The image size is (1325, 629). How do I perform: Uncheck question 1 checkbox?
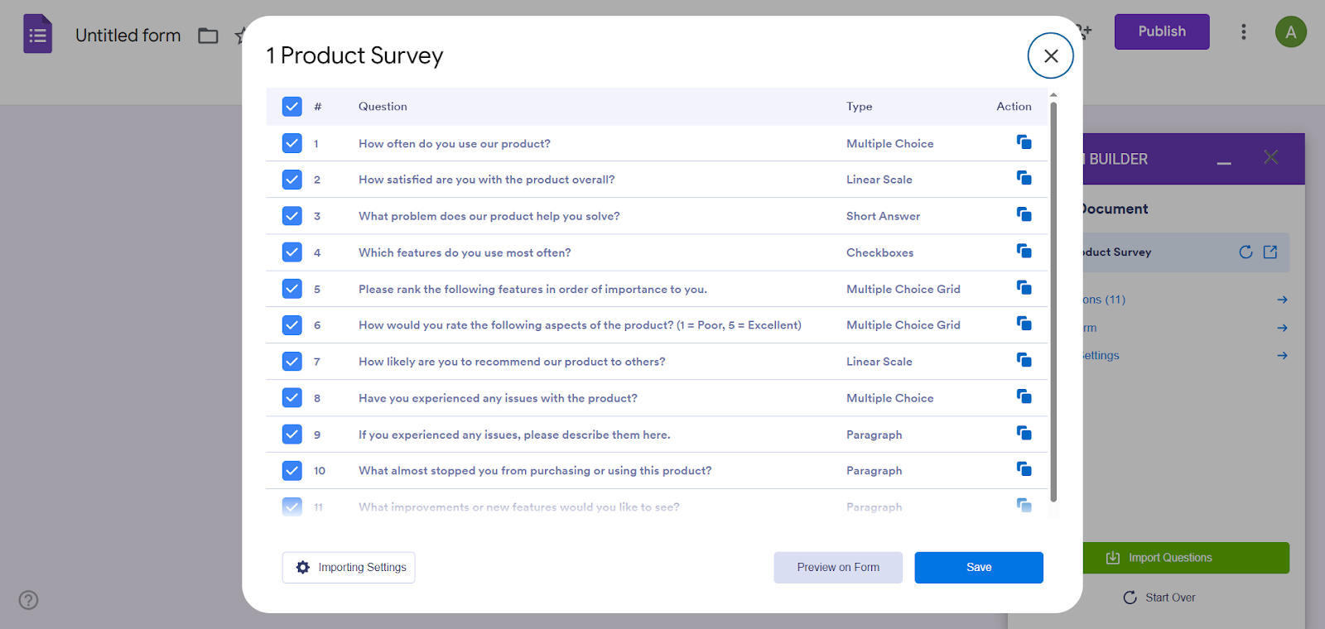tap(292, 143)
